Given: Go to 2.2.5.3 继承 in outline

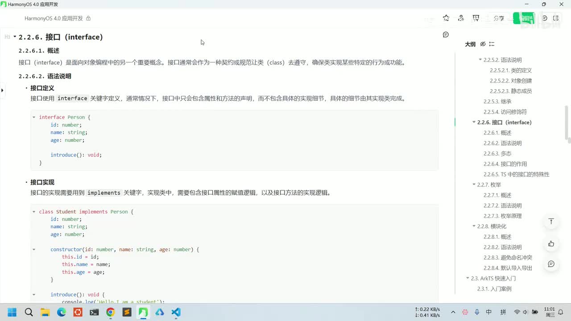Looking at the screenshot, I should [497, 102].
